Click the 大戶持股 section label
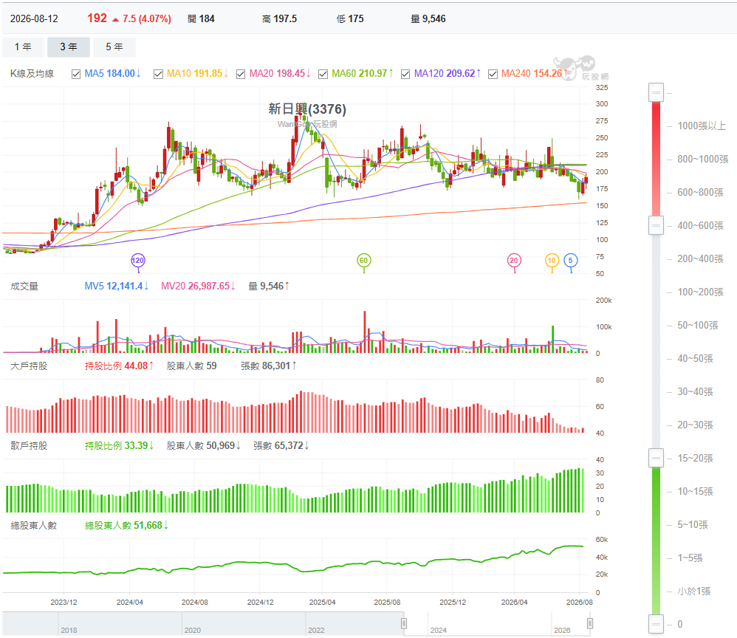737x638 pixels. pyautogui.click(x=29, y=366)
